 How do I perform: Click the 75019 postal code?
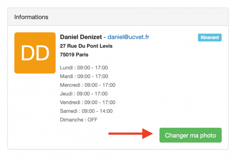coord(67,55)
